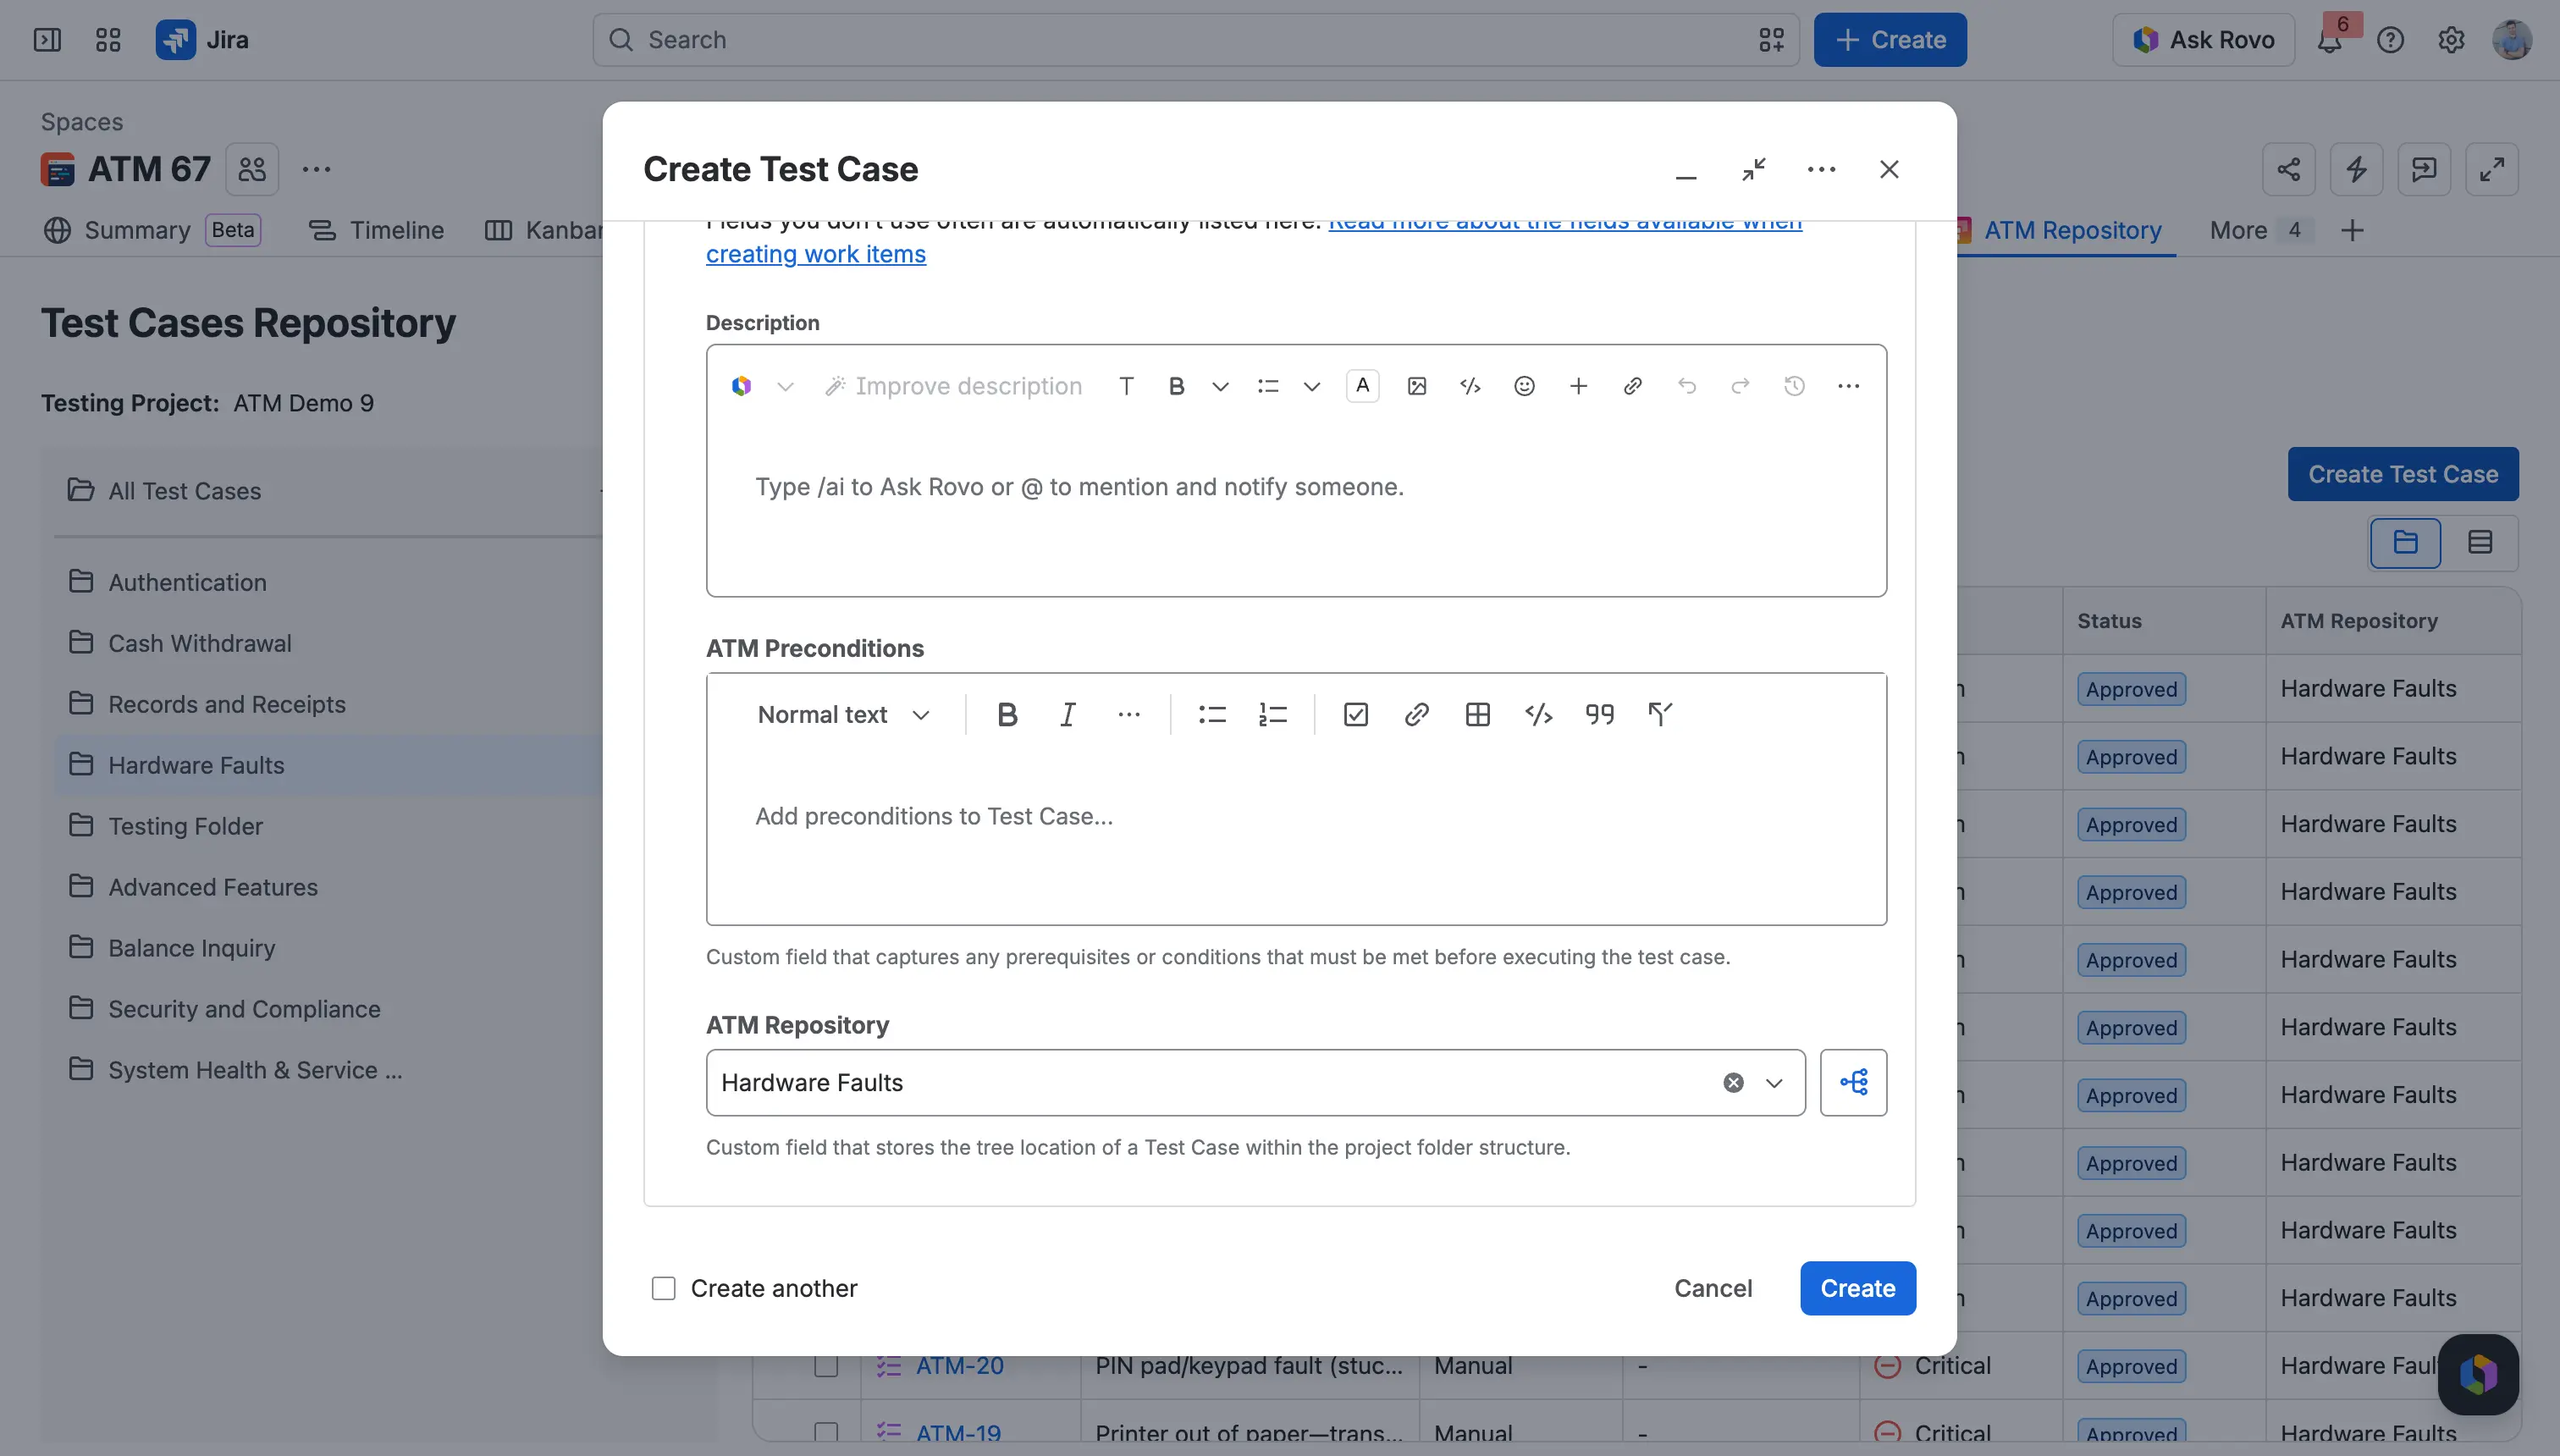This screenshot has width=2560, height=1456.
Task: Insert table in ATM Preconditions toolbar
Action: pos(1477,714)
